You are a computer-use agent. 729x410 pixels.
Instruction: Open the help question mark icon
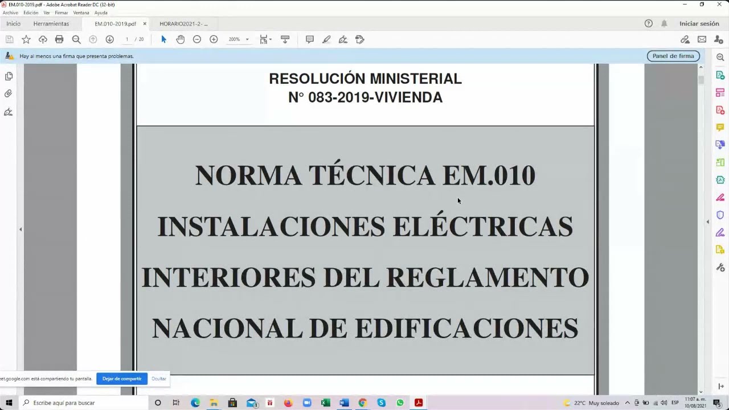click(x=649, y=24)
